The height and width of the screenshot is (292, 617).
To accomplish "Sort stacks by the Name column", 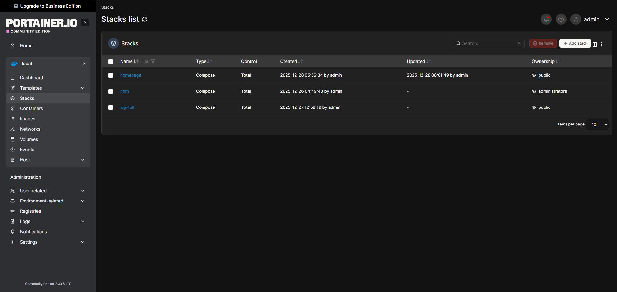I will click(x=129, y=61).
